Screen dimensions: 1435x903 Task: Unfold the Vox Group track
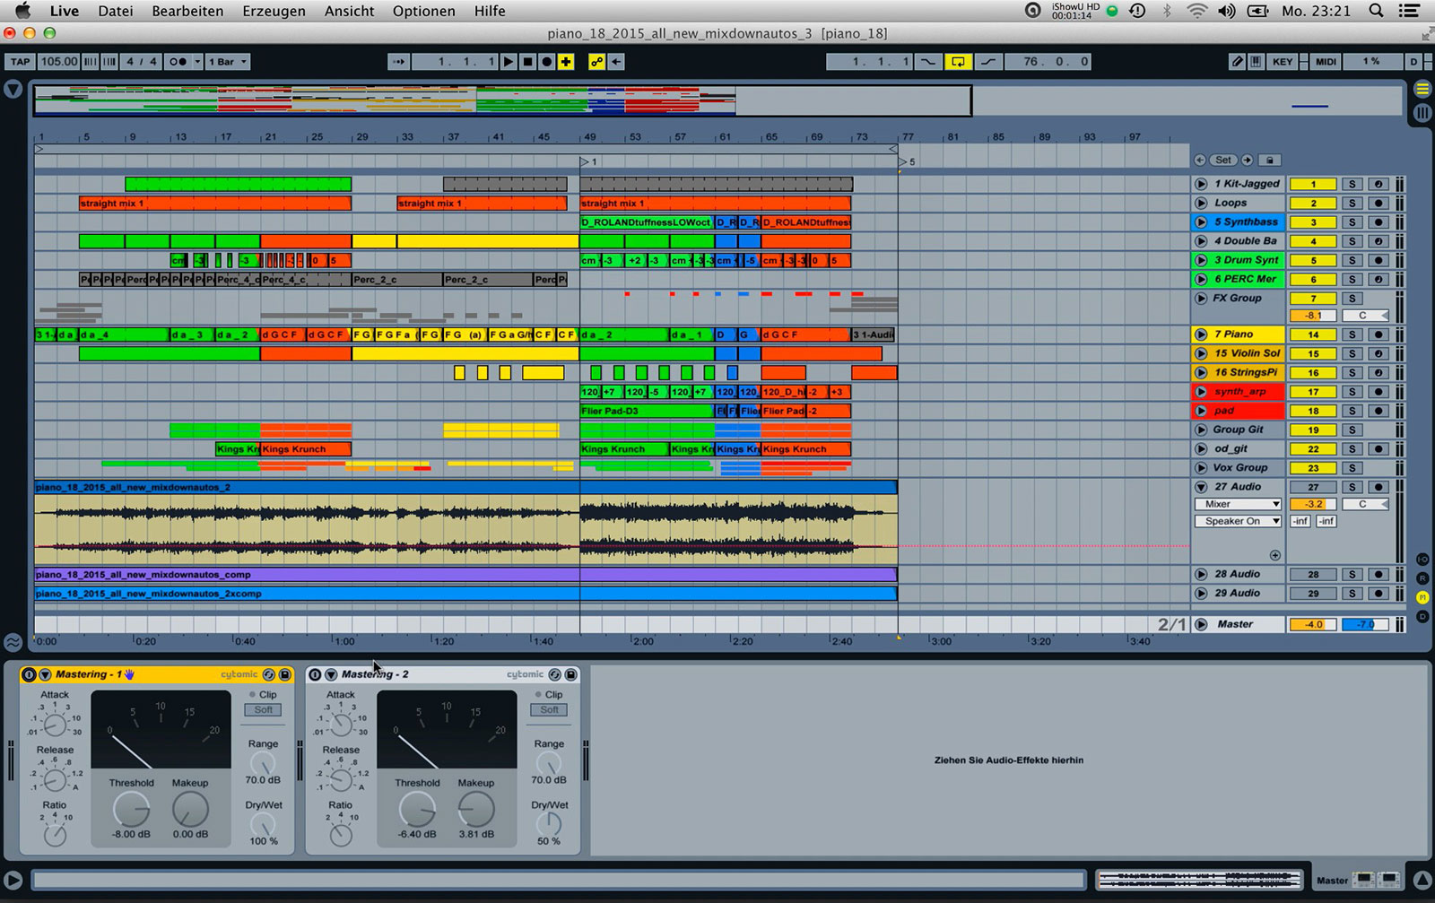coord(1201,468)
